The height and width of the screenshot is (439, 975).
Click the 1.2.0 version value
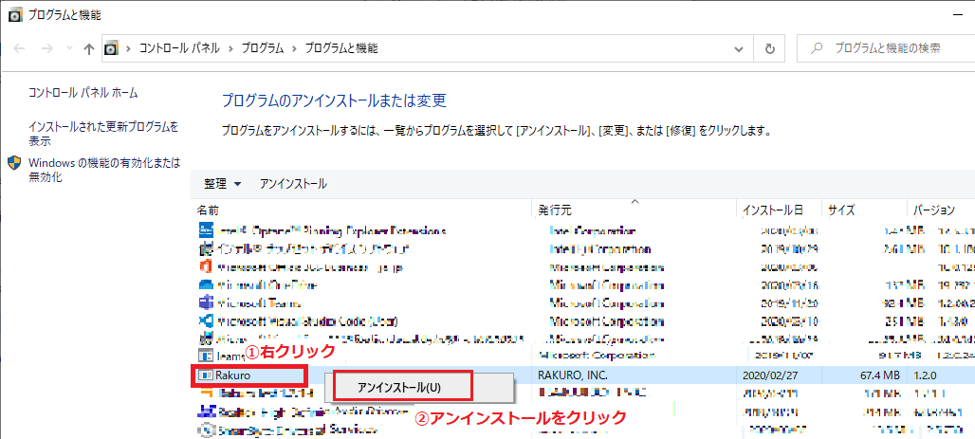(x=926, y=375)
